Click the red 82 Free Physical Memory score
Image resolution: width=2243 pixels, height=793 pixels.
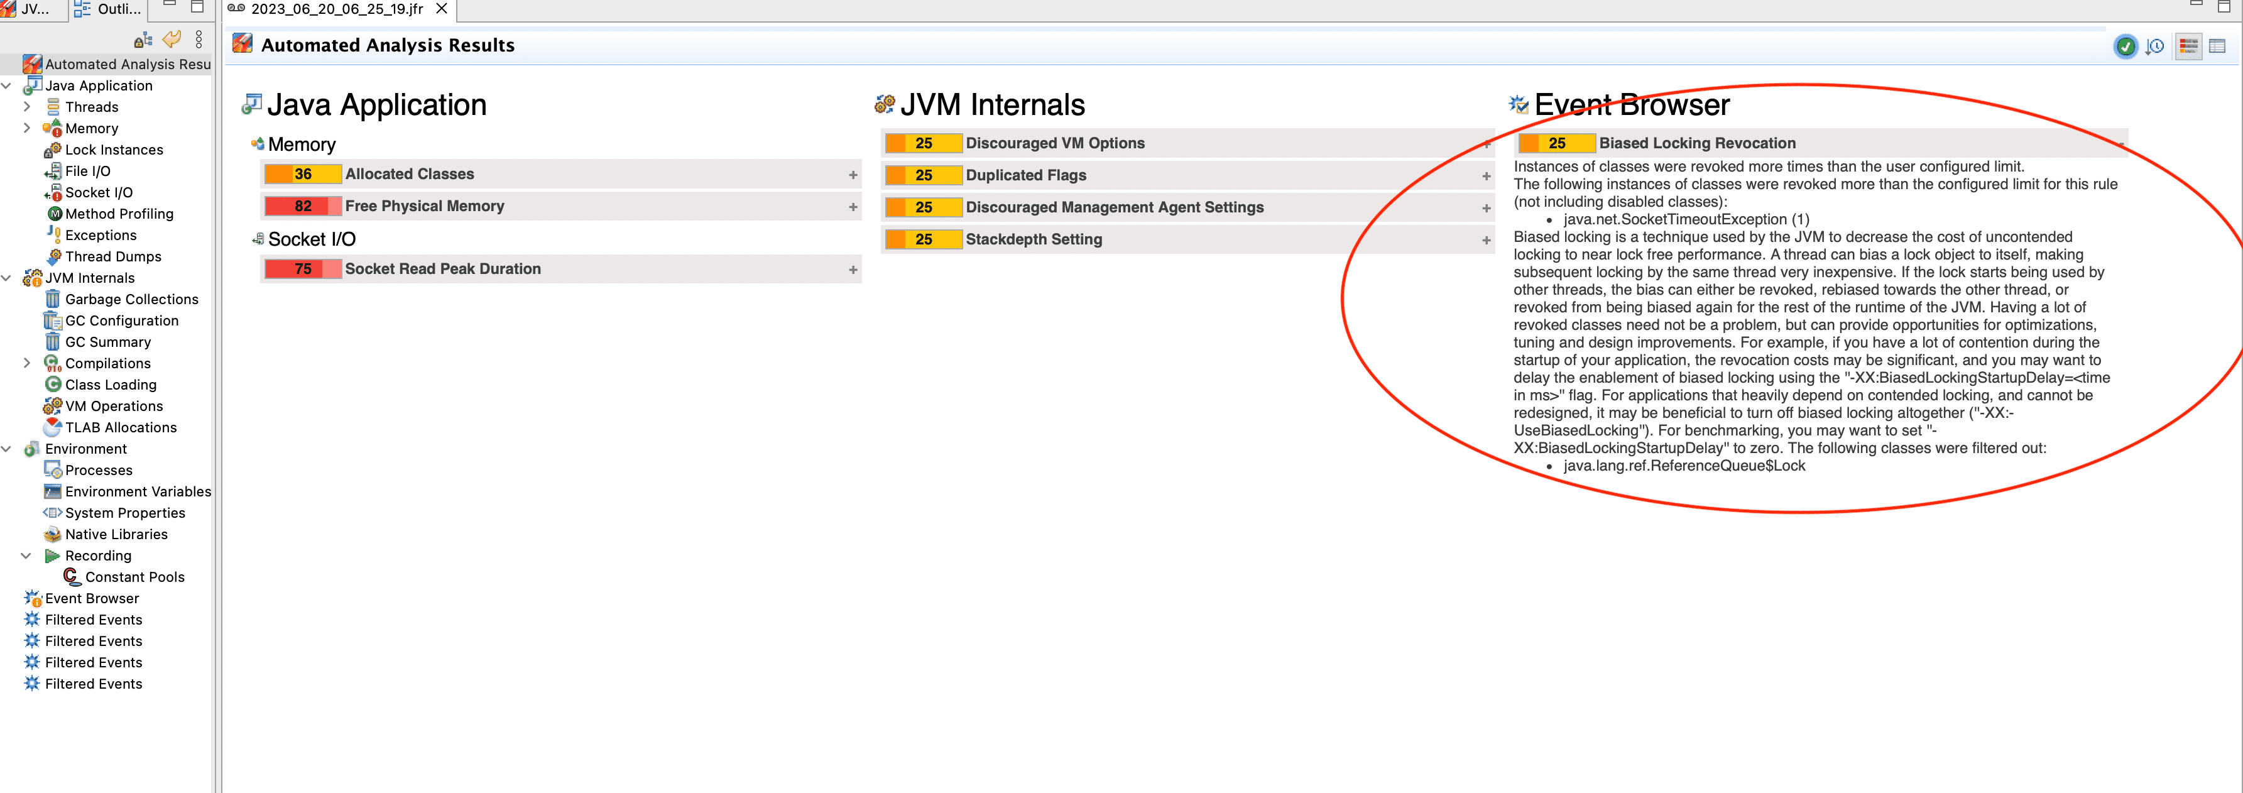click(x=302, y=206)
